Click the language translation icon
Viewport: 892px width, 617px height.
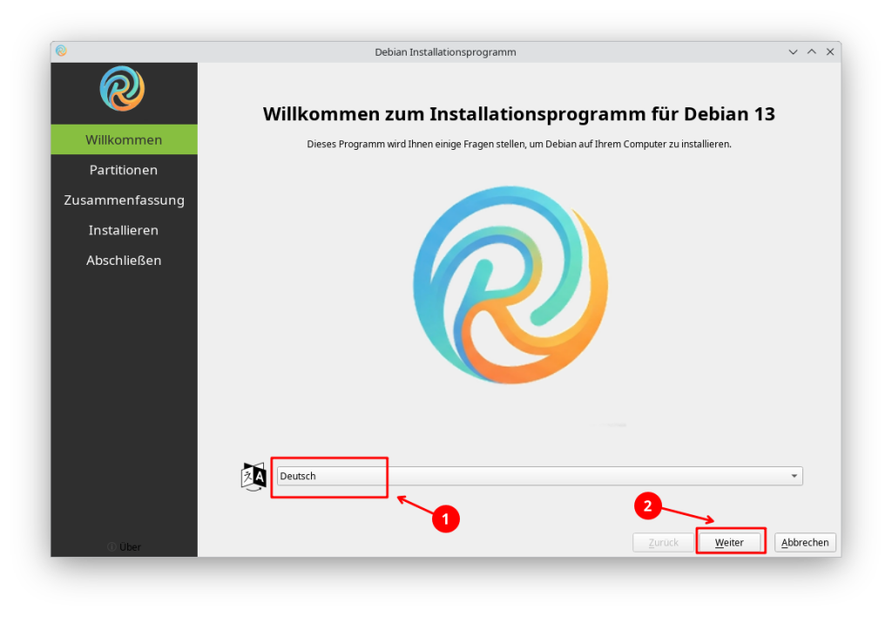pos(253,477)
